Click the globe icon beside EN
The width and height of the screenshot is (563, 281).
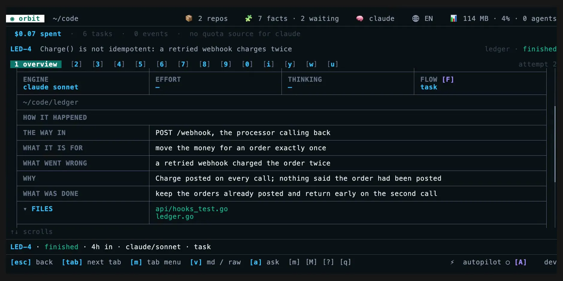[416, 19]
